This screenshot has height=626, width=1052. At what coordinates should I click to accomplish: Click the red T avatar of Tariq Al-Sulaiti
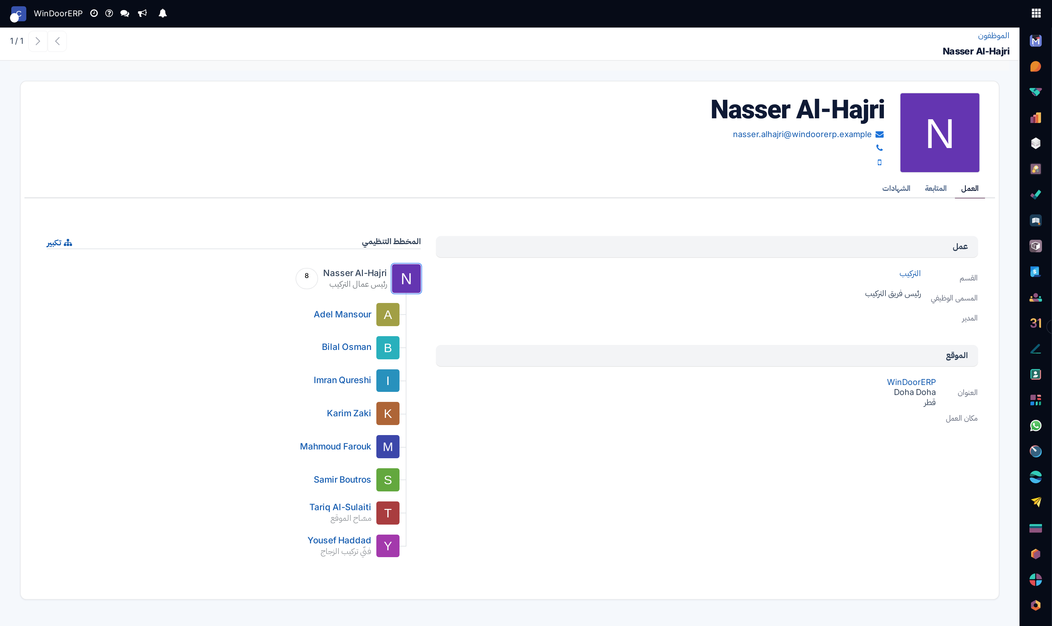pos(388,513)
